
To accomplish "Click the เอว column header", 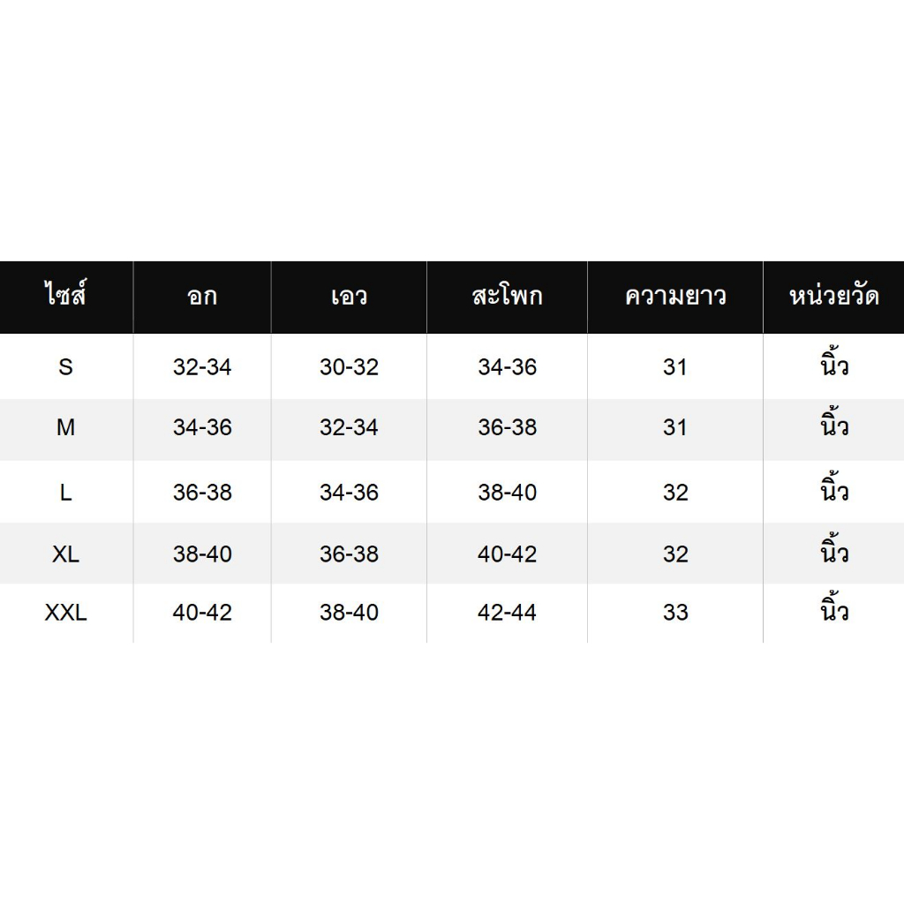I will click(x=349, y=297).
